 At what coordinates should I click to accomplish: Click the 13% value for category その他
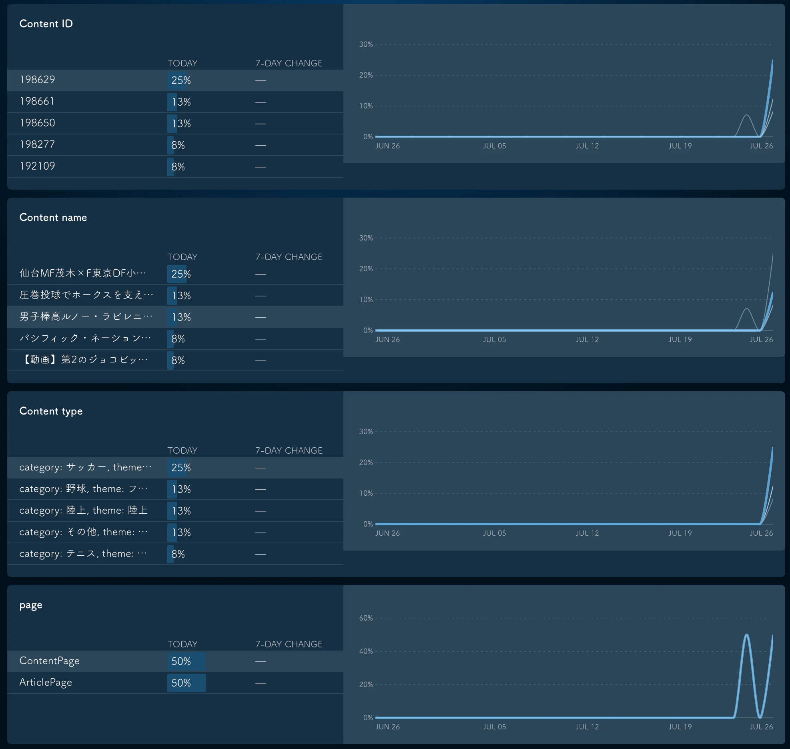[x=181, y=533]
